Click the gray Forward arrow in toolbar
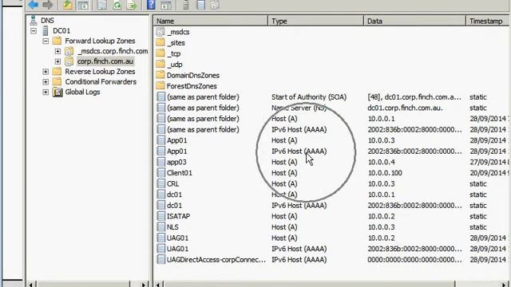The image size is (511, 287). [x=48, y=5]
